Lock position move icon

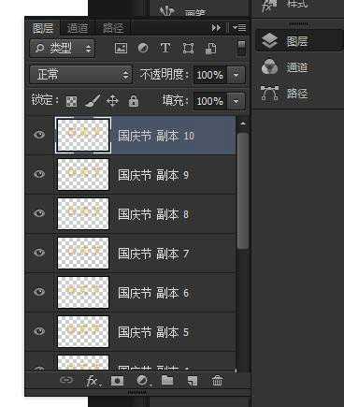coord(112,101)
